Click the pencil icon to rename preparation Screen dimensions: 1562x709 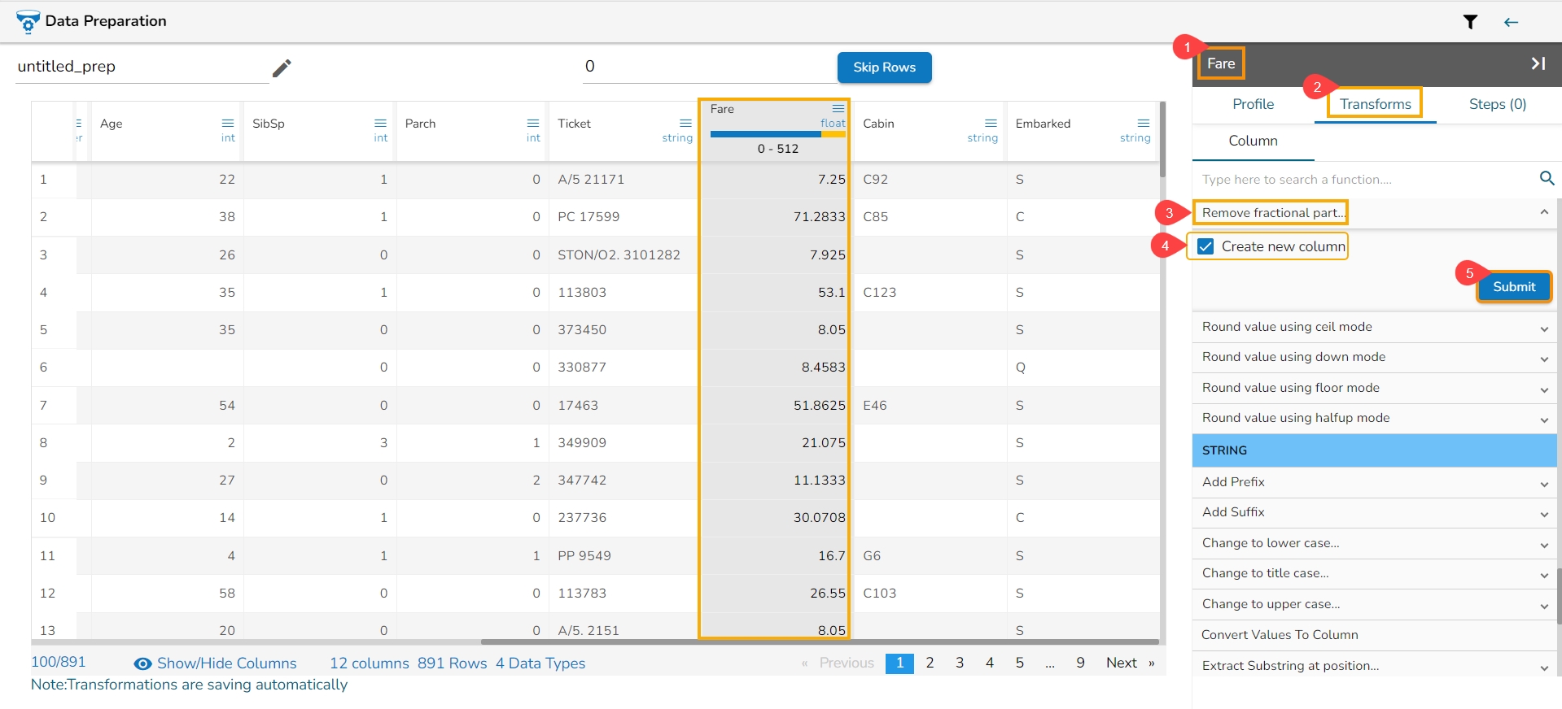point(282,68)
